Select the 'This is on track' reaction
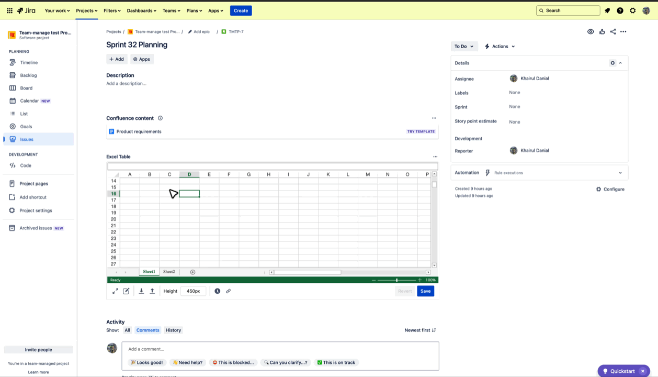Image resolution: width=658 pixels, height=377 pixels. pyautogui.click(x=336, y=362)
